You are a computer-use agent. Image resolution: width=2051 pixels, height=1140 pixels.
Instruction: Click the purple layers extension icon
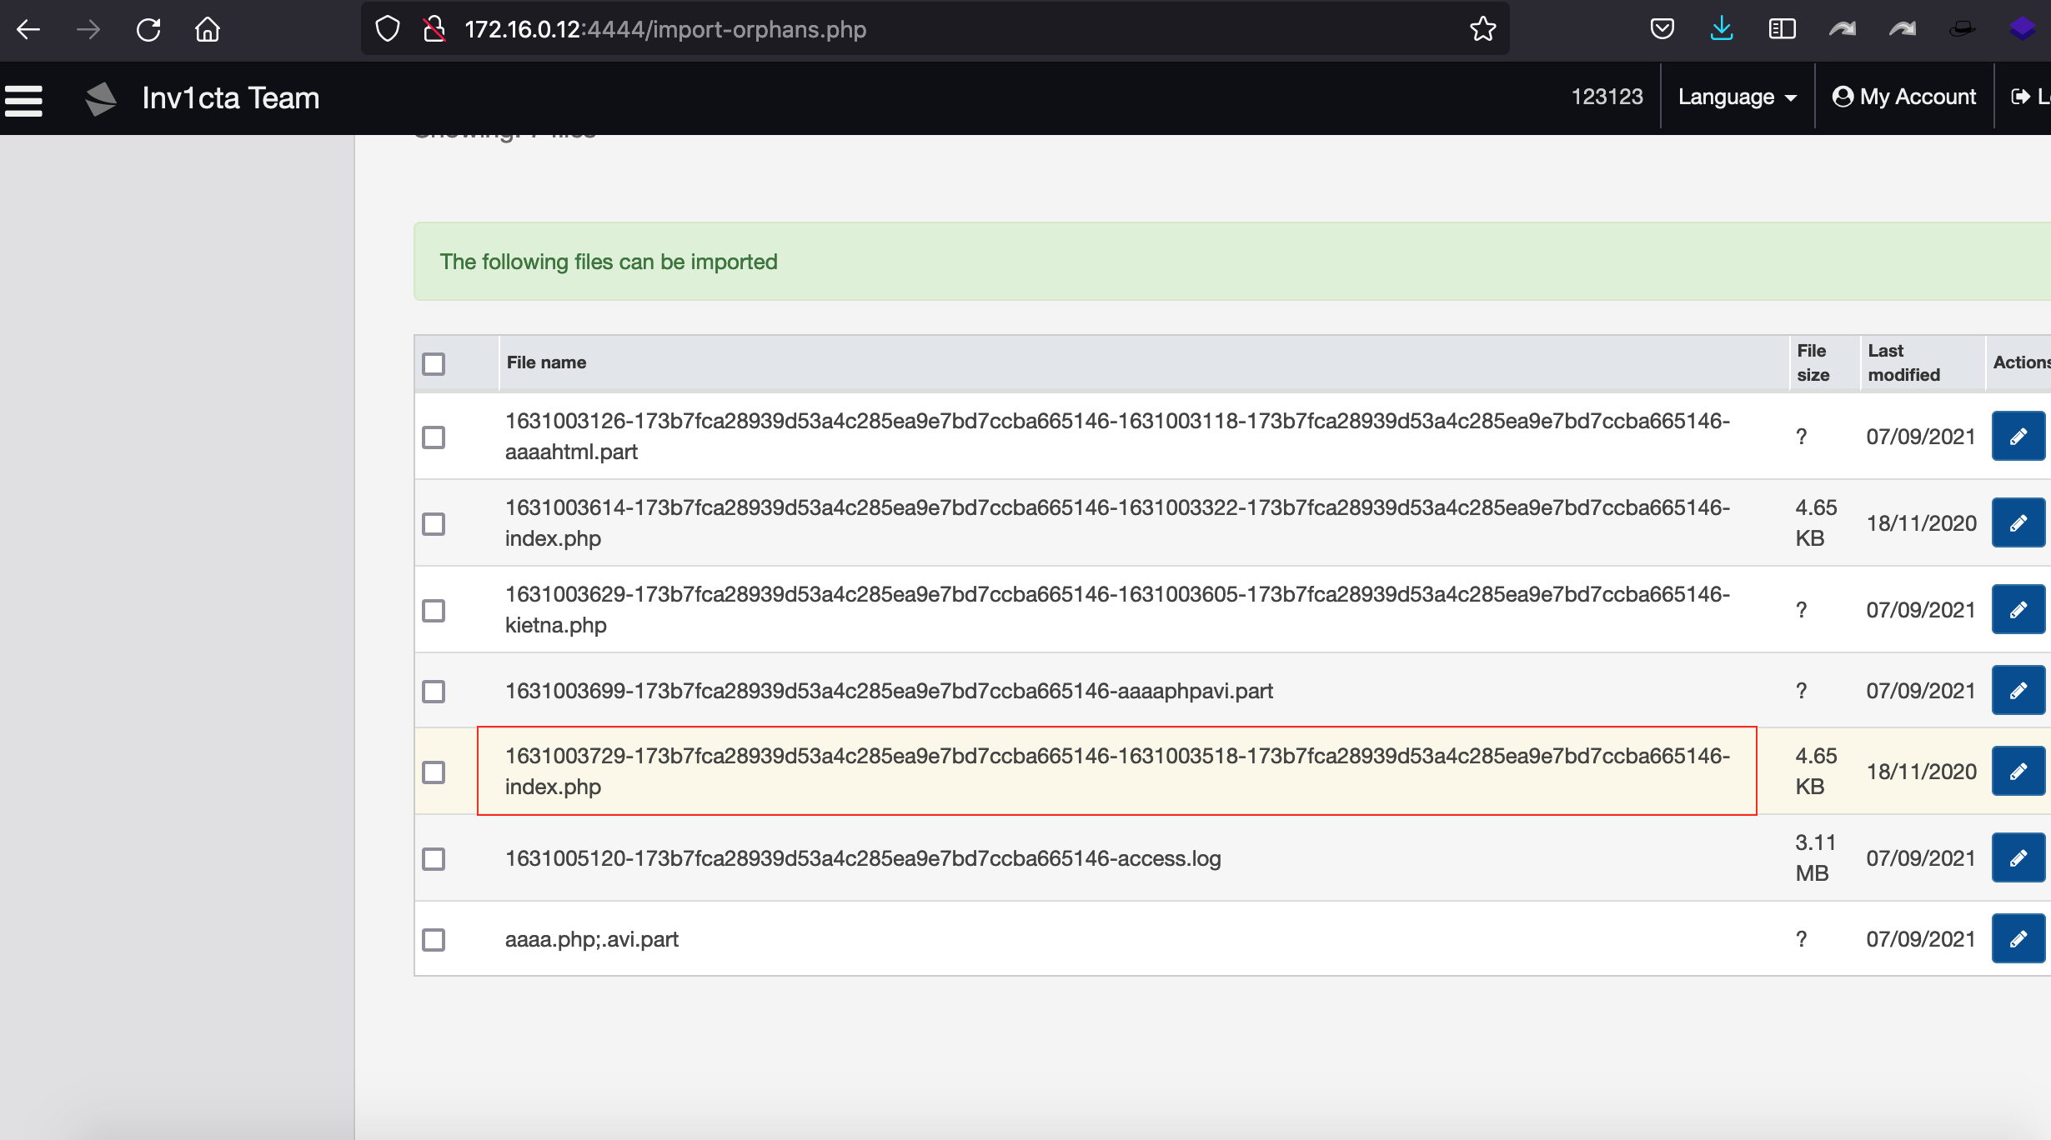pos(2021,29)
